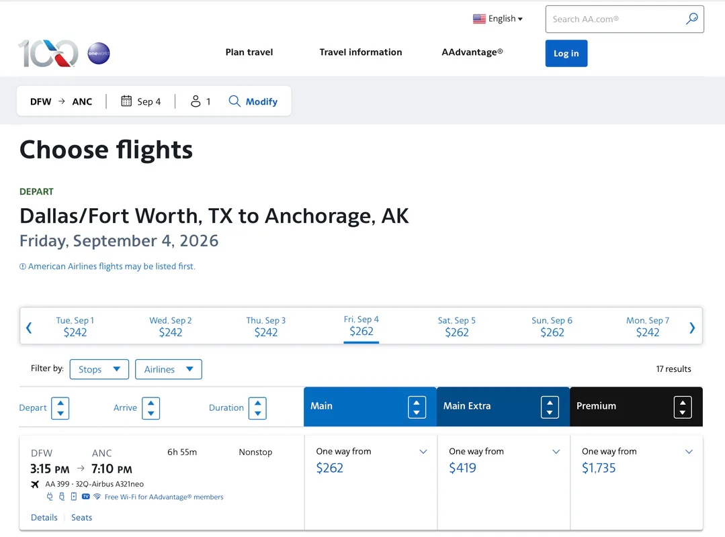
Task: Sort flights by Duration
Action: point(257,408)
